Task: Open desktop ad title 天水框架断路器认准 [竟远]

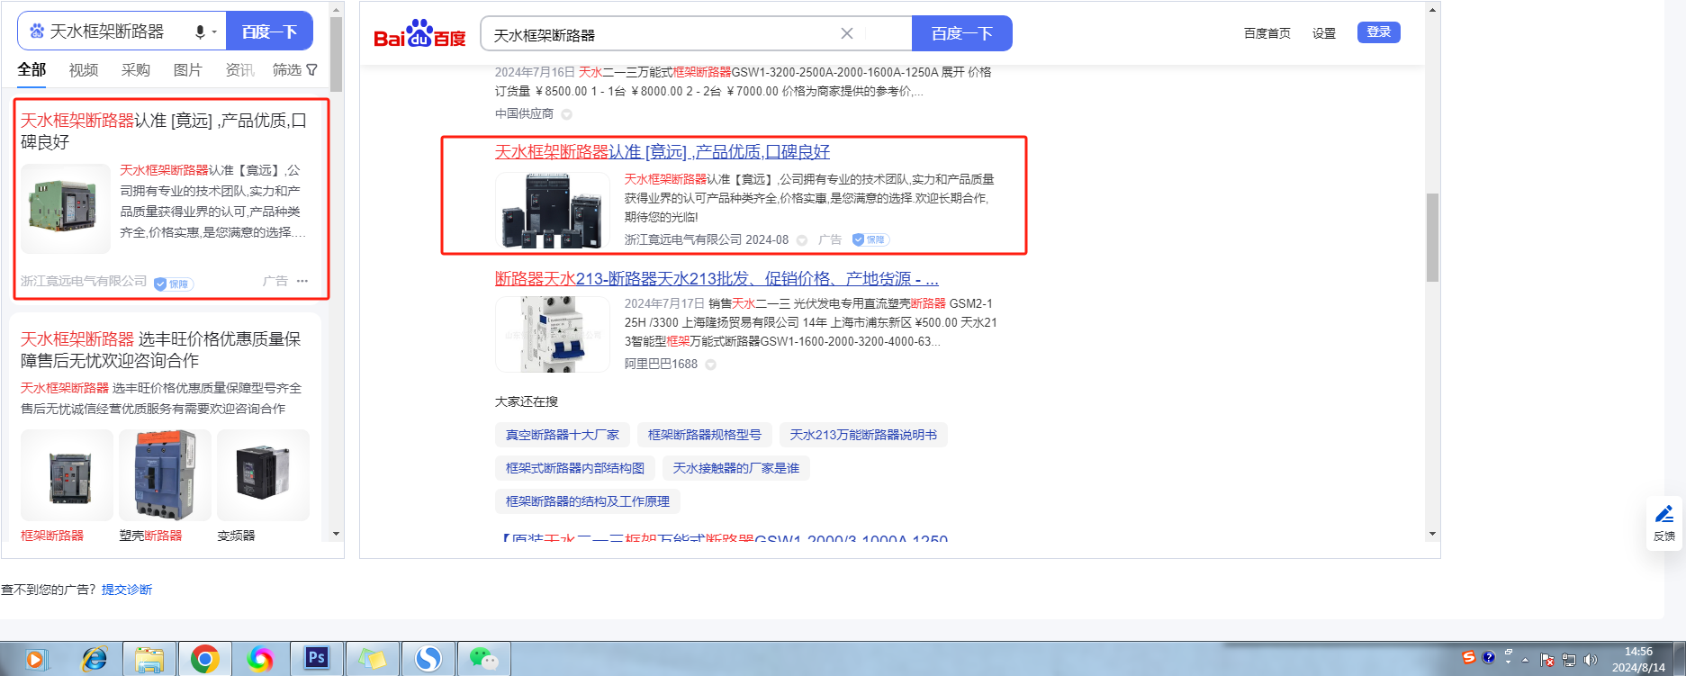Action: [x=663, y=152]
